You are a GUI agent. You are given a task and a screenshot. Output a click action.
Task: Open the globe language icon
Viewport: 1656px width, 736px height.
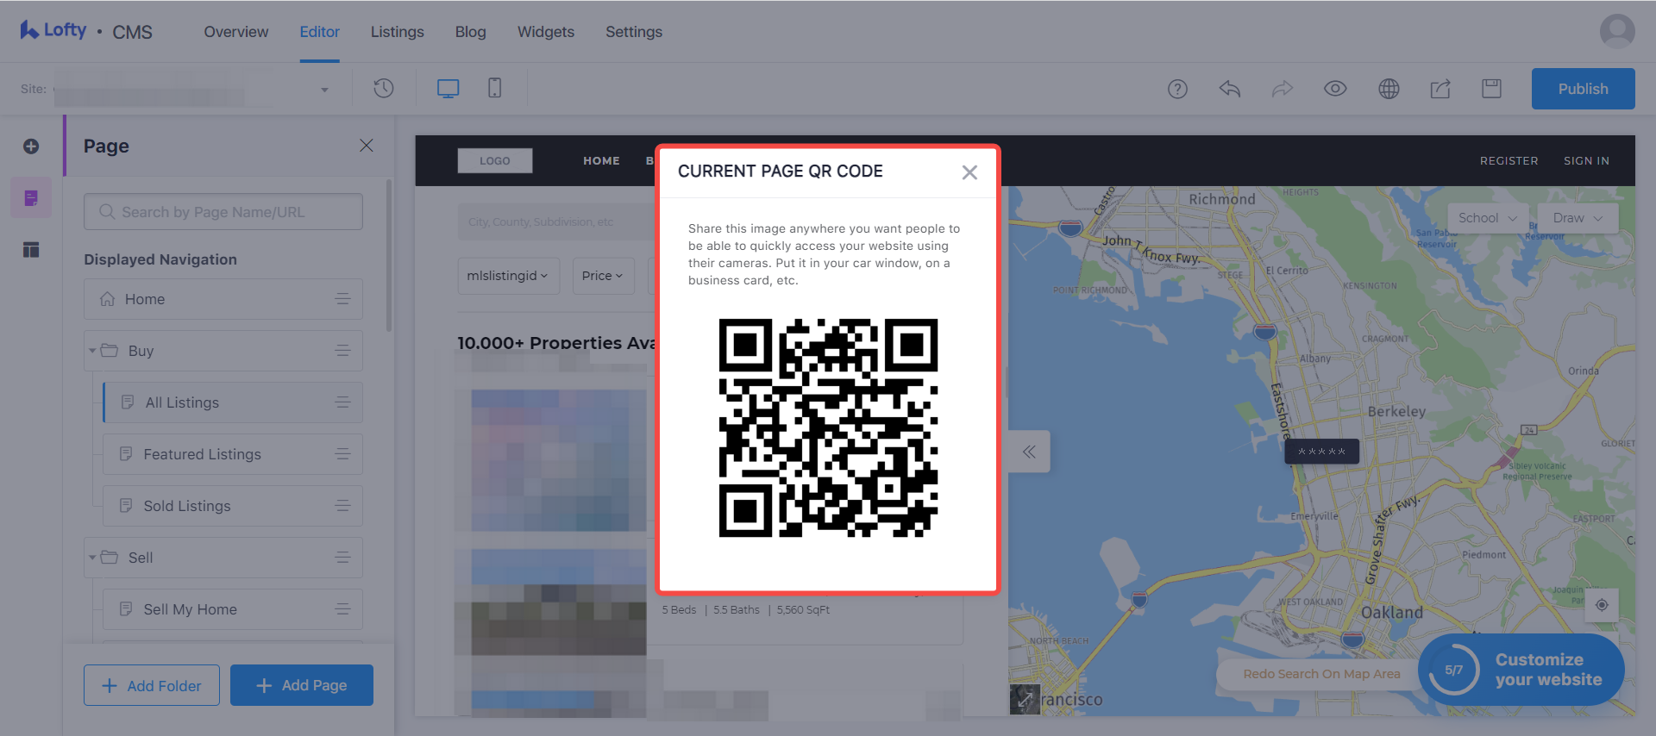[x=1389, y=89]
